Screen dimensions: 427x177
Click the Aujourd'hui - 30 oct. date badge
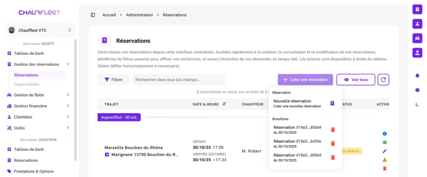tap(119, 117)
